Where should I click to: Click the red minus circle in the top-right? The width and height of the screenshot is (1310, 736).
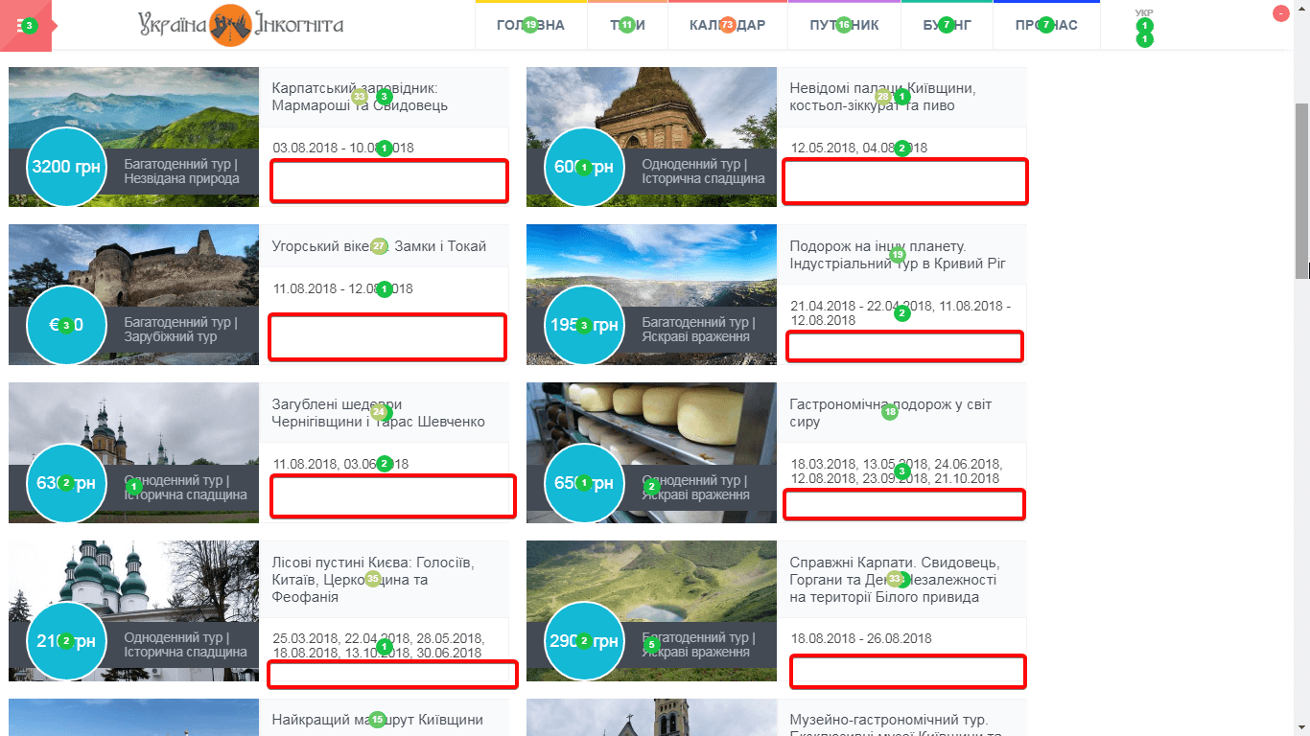[1280, 14]
